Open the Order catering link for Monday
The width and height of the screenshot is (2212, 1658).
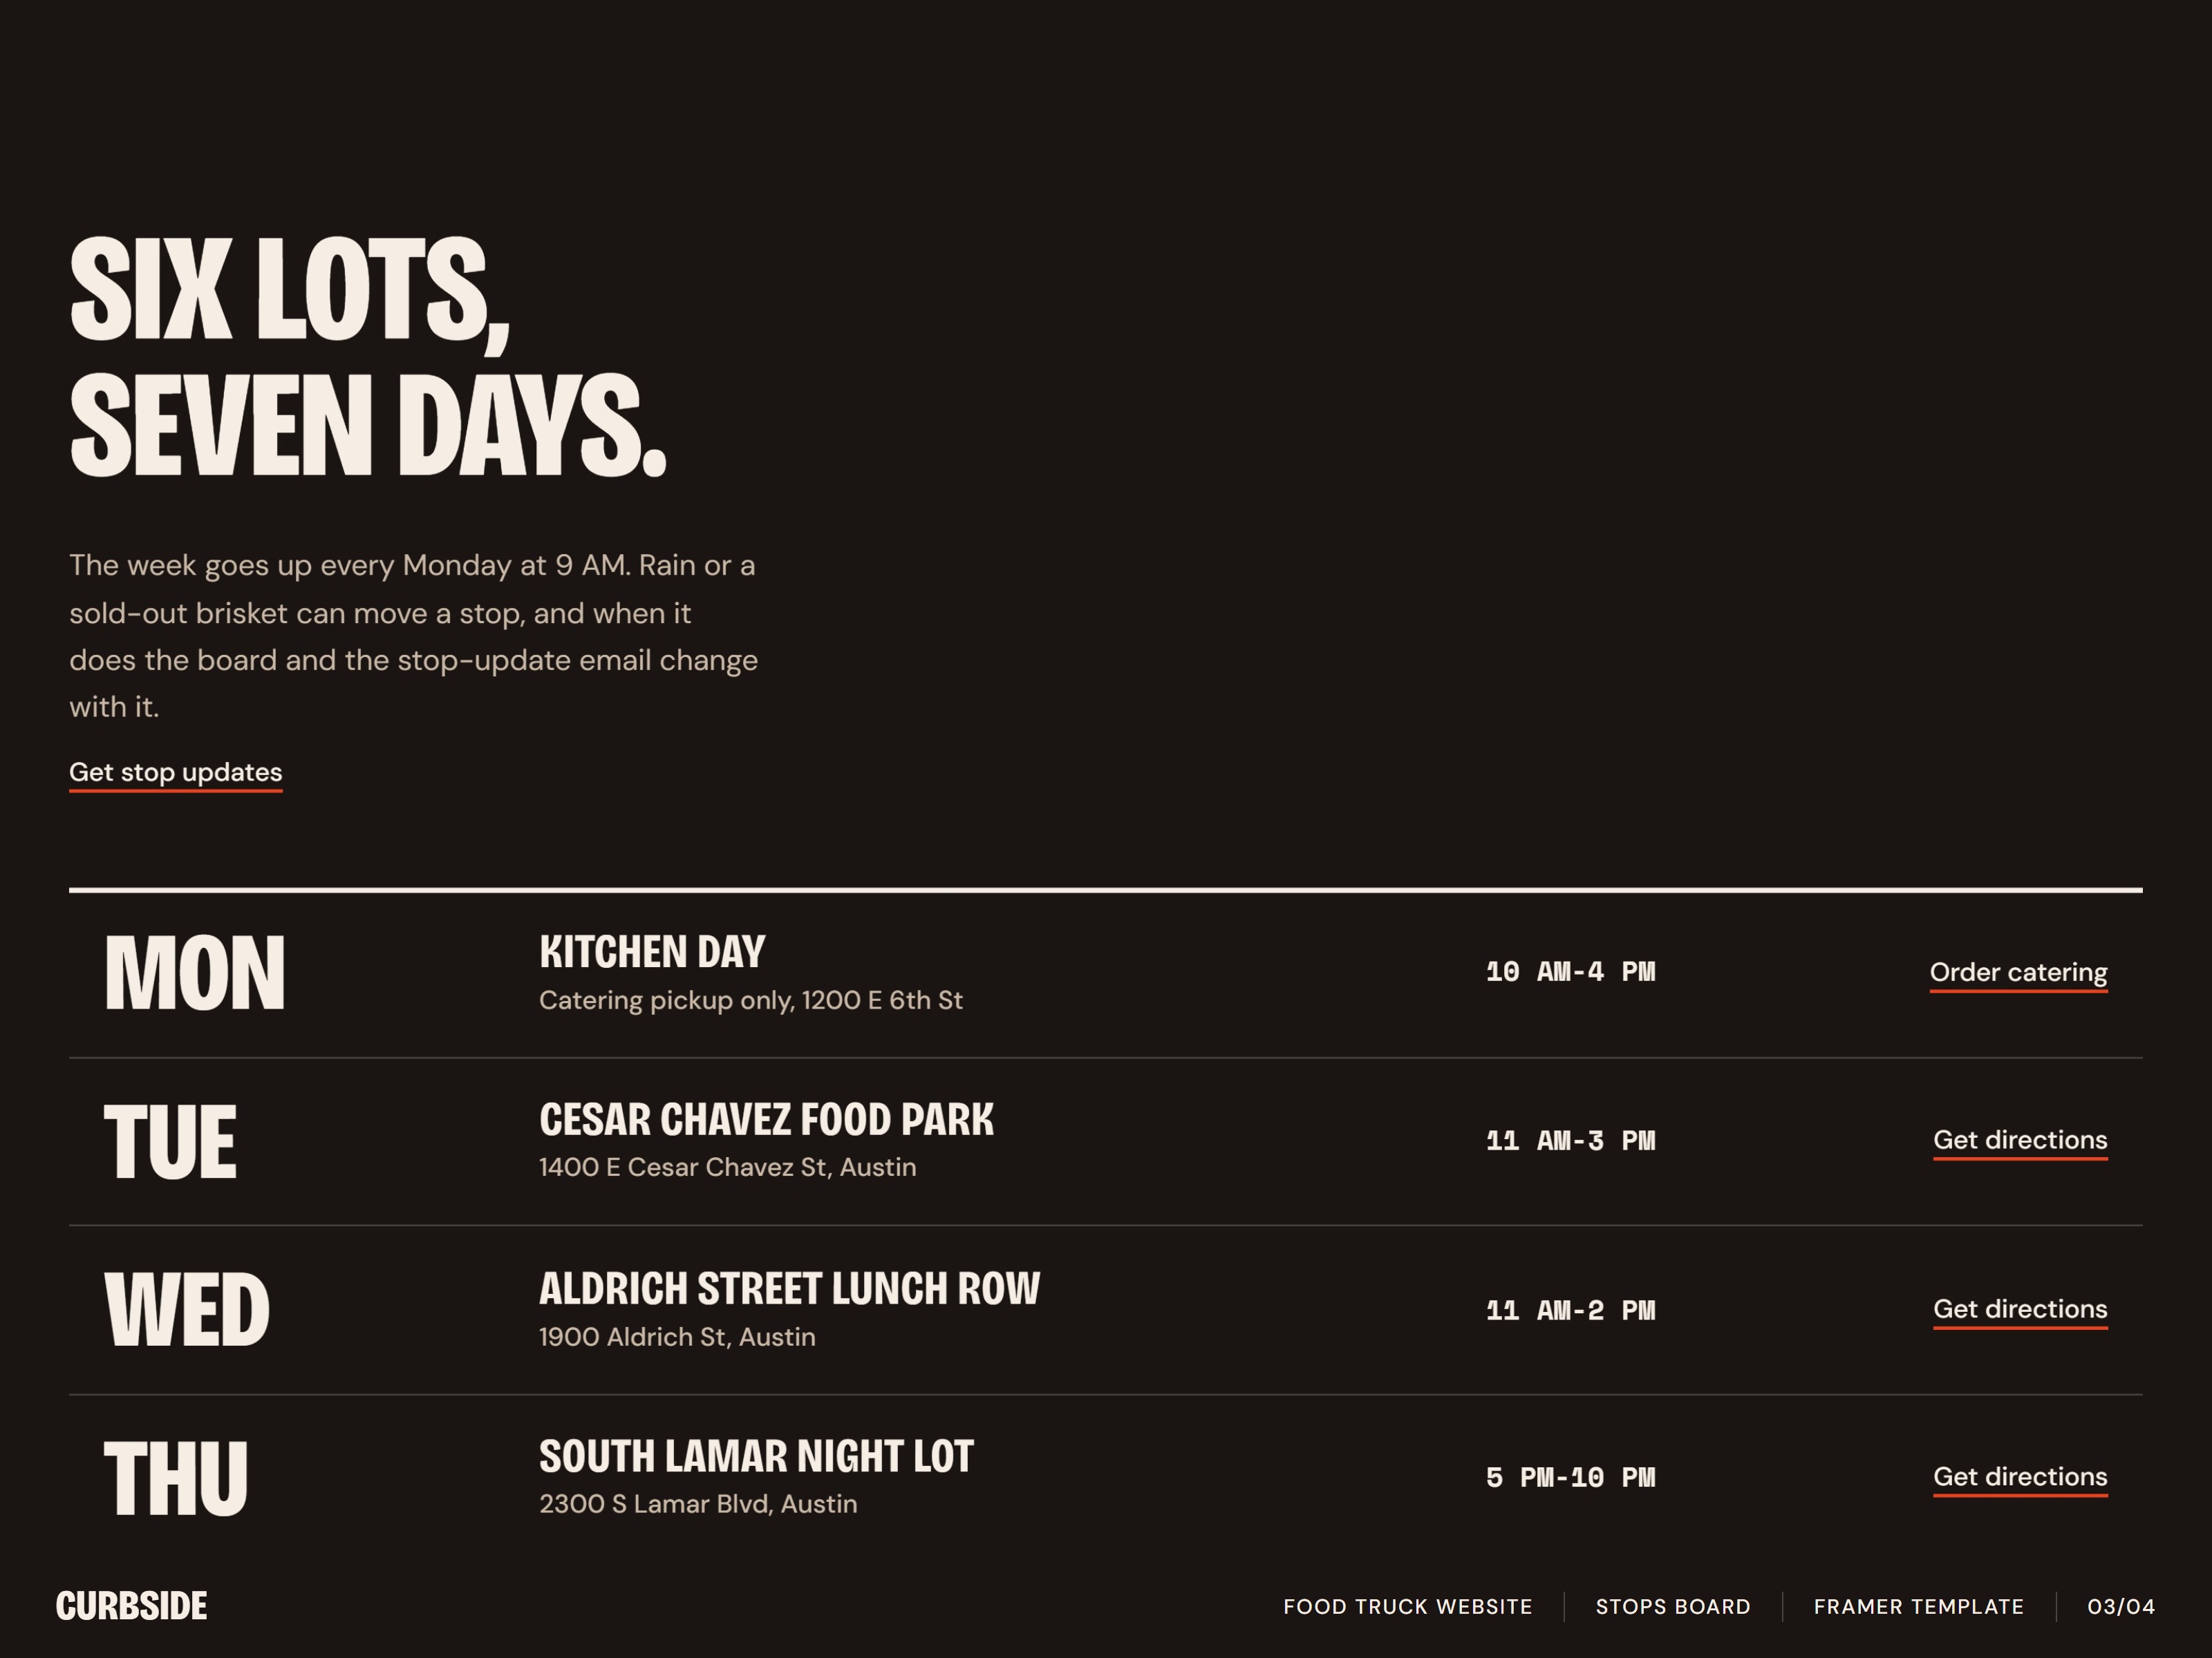click(2018, 973)
